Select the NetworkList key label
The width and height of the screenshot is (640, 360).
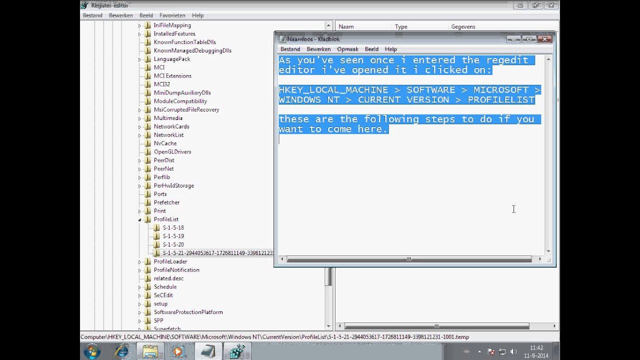point(168,135)
